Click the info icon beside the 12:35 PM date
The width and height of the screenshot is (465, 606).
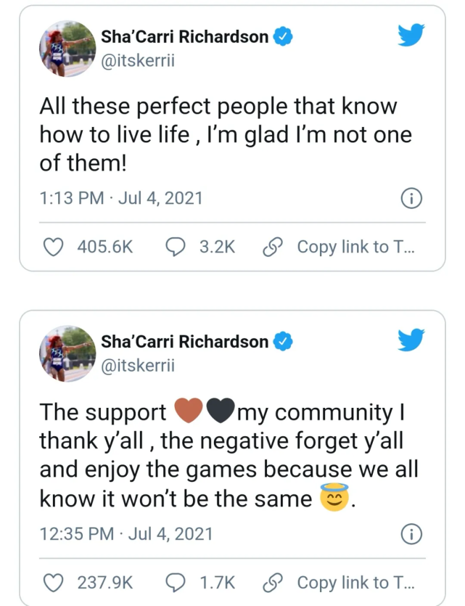point(411,534)
